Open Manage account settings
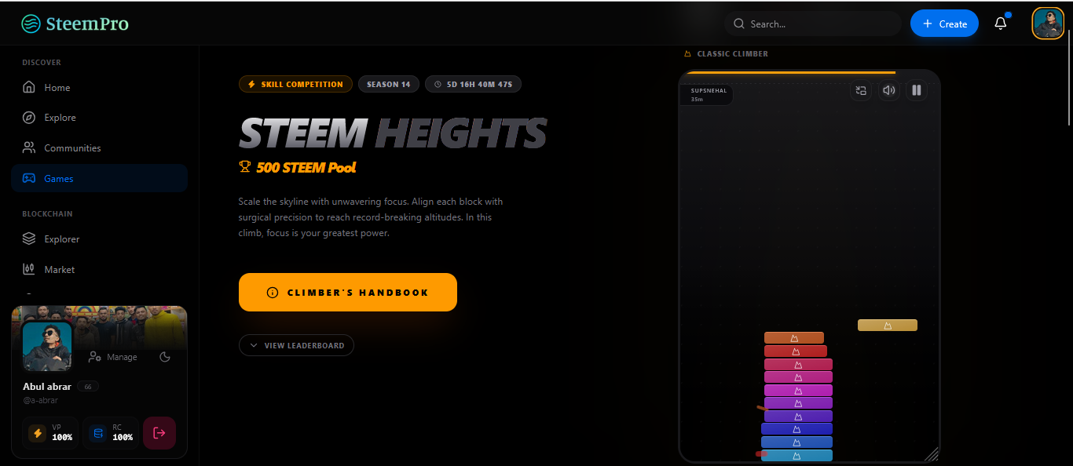The width and height of the screenshot is (1073, 466). 113,357
